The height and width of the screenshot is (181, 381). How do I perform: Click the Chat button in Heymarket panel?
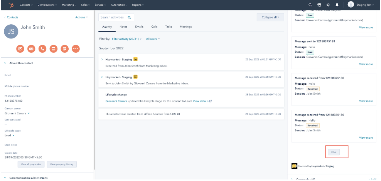[334, 152]
